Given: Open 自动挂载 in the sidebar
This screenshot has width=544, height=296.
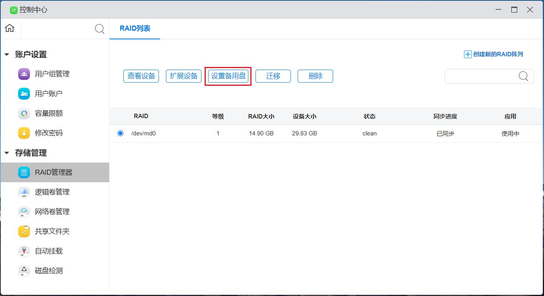Looking at the screenshot, I should [x=48, y=251].
